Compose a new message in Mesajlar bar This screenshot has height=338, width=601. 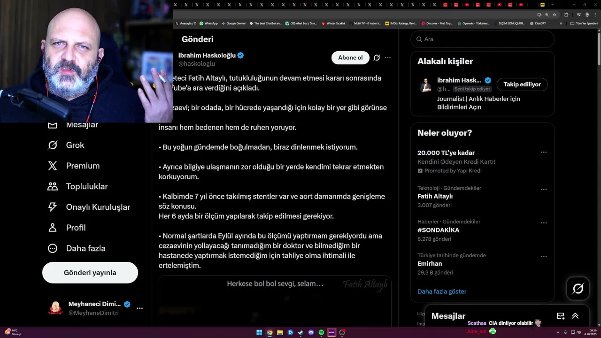(561, 316)
